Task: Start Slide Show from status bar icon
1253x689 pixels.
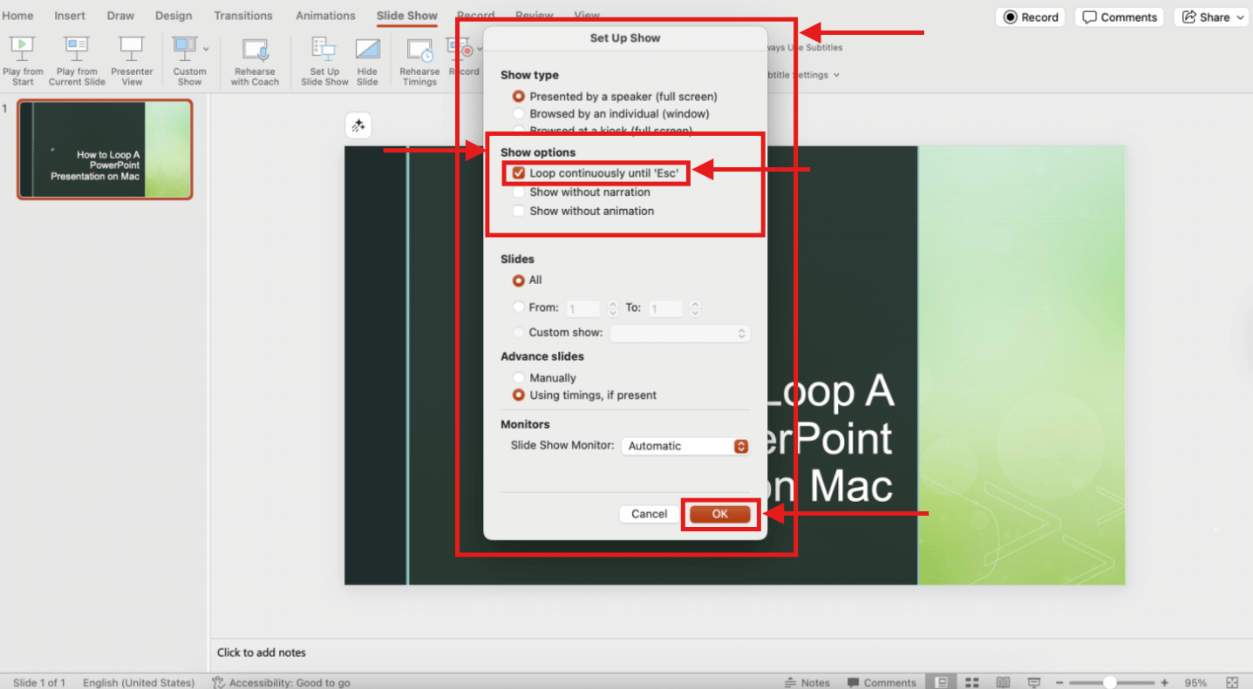Action: (x=1034, y=683)
